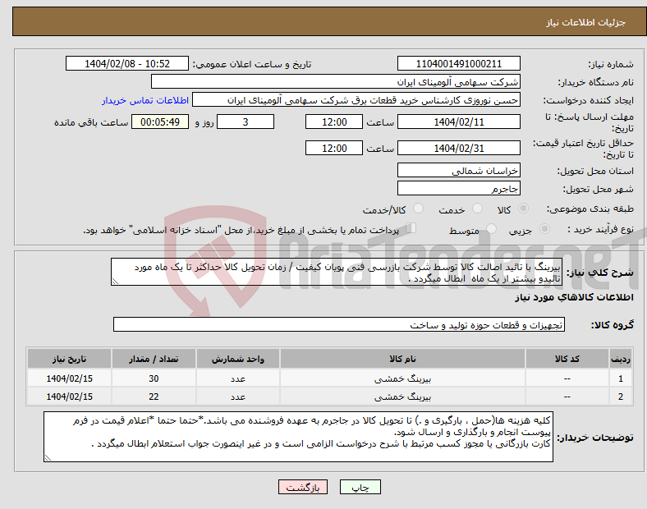This screenshot has width=647, height=509.
Task: Click row number 1 cell
Action: tap(621, 378)
